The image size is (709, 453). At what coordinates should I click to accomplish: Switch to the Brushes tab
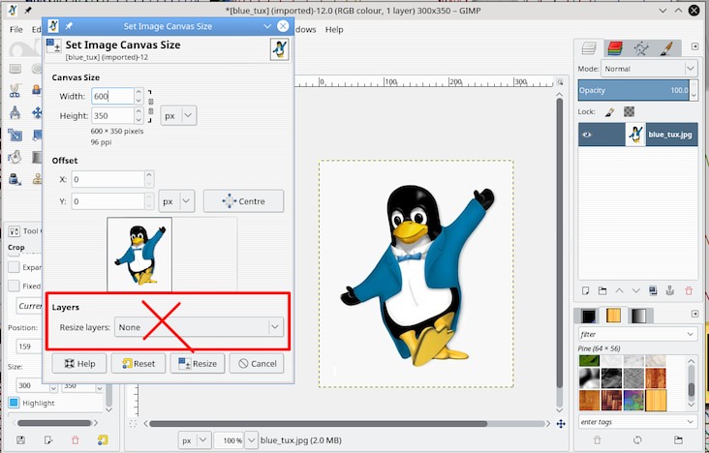tap(588, 316)
